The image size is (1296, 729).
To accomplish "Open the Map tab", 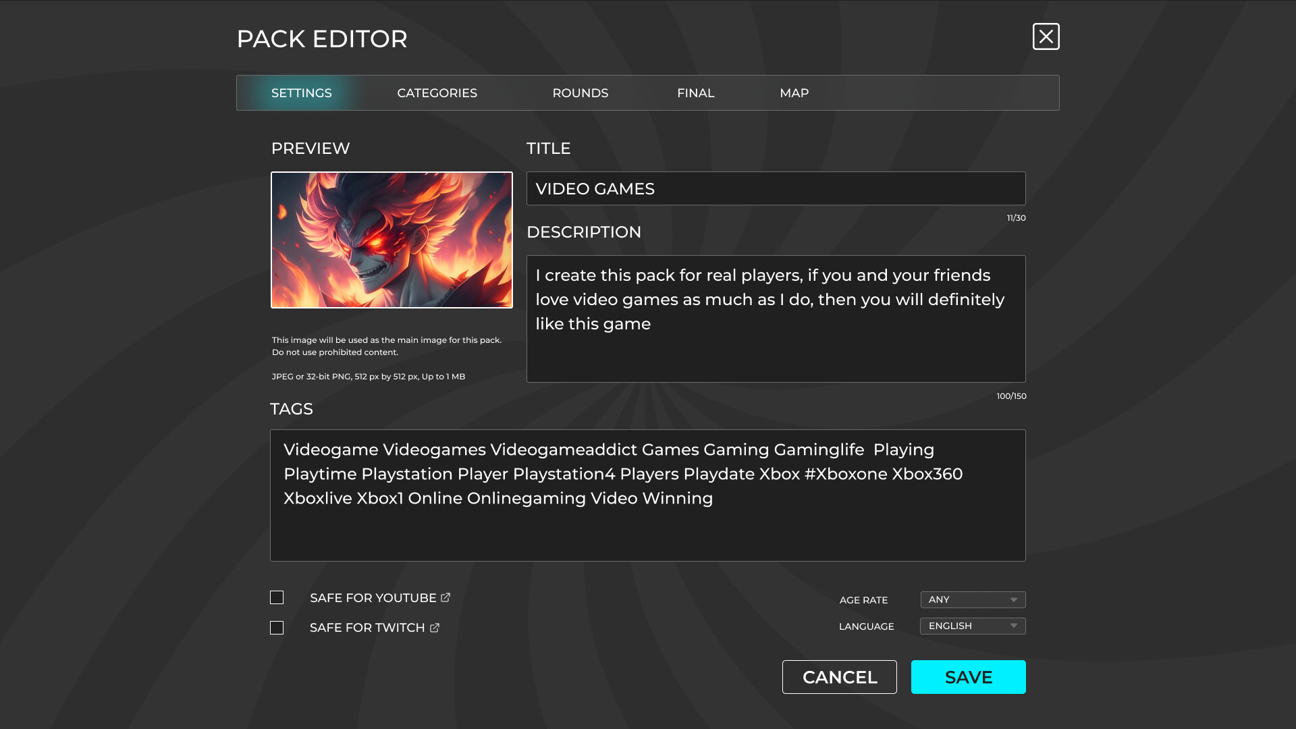I will coord(794,92).
